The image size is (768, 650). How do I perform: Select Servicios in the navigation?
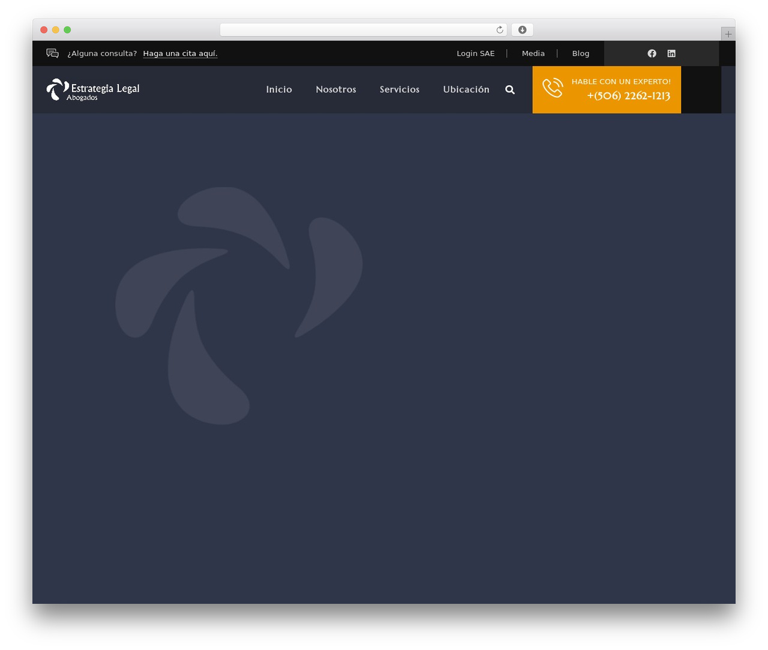[400, 89]
